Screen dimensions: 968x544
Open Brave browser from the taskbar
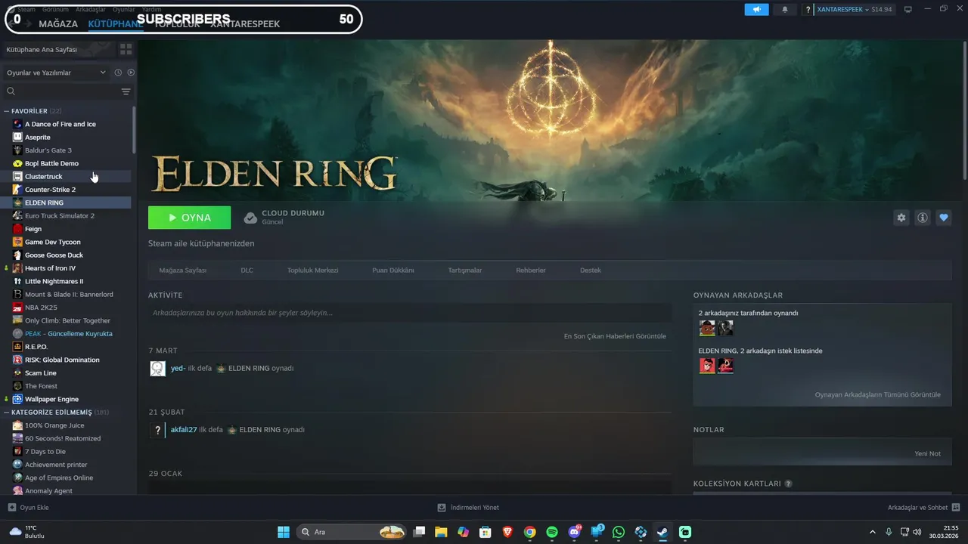(507, 532)
